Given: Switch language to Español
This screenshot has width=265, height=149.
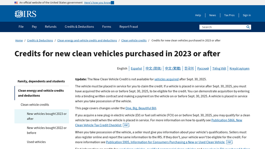Looking at the screenshot, I should coord(136,69).
